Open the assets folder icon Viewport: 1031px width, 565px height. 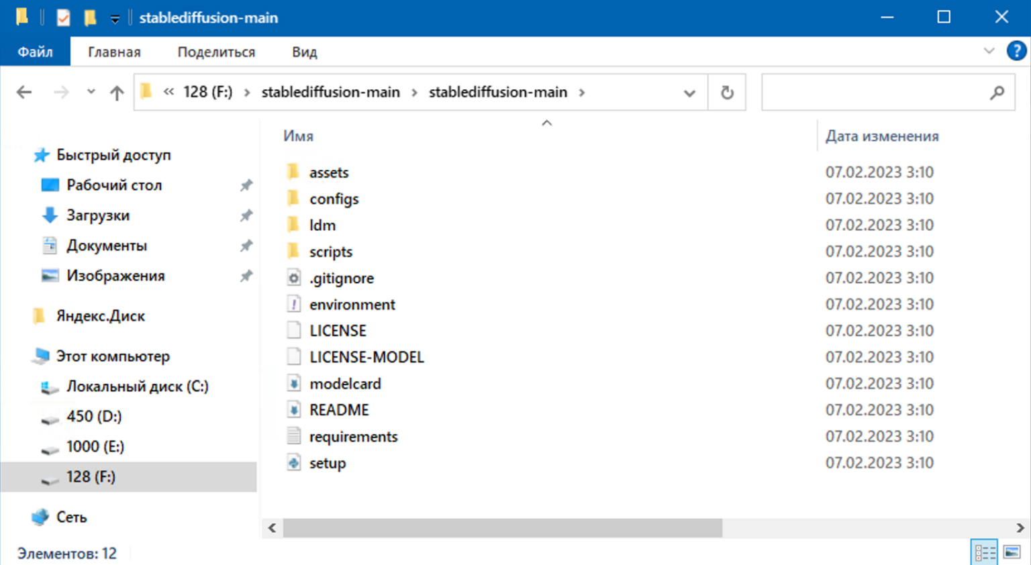pos(293,172)
